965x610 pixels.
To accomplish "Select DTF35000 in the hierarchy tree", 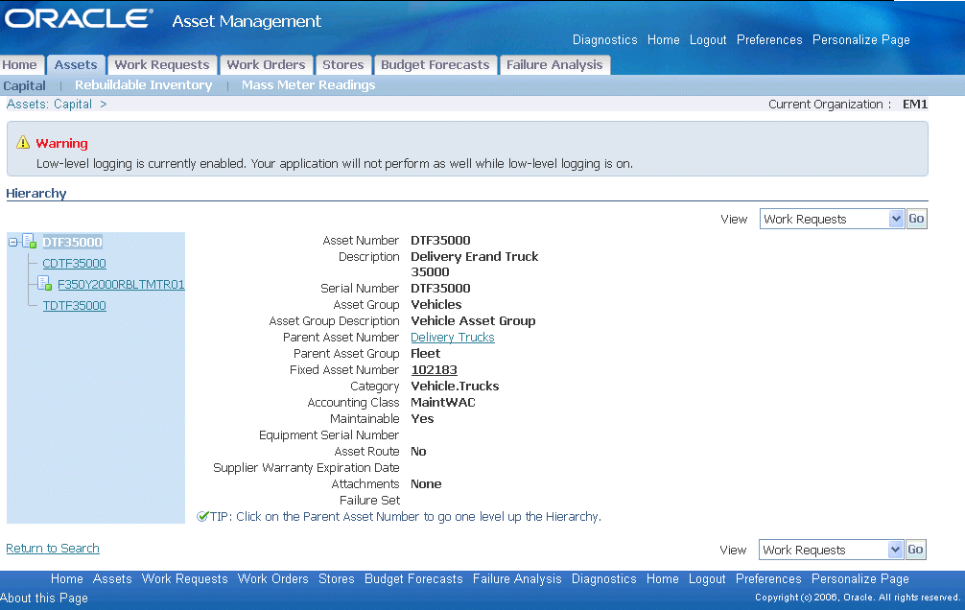I will tap(72, 242).
